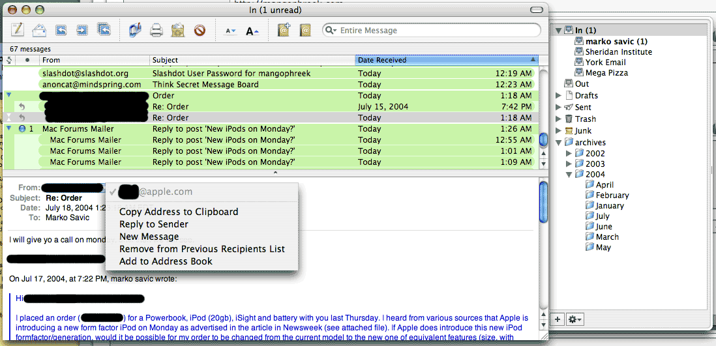Toggle the mailbox drawer icon

coord(135,31)
